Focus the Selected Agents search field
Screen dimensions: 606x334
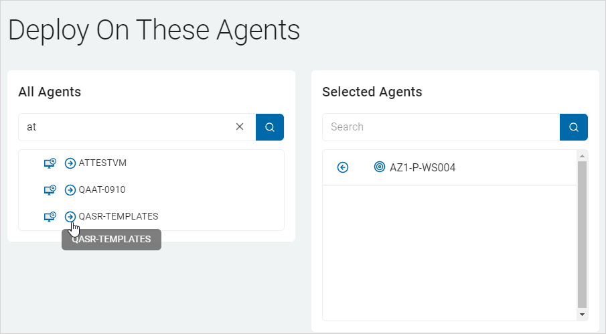click(441, 127)
